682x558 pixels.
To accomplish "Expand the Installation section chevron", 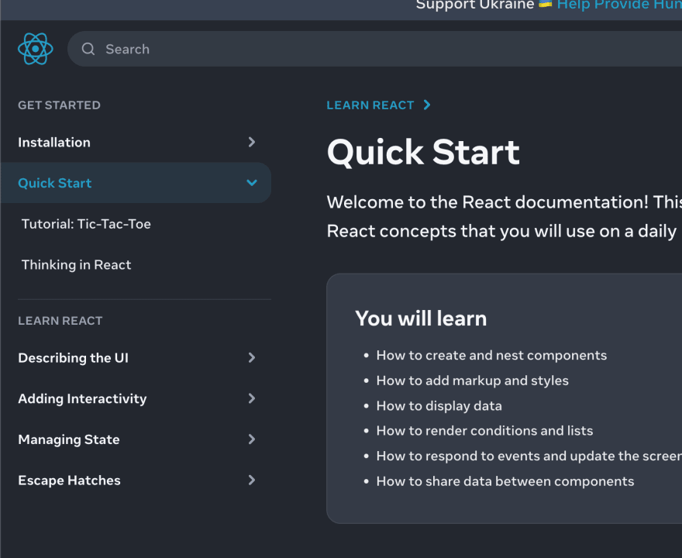I will (251, 142).
